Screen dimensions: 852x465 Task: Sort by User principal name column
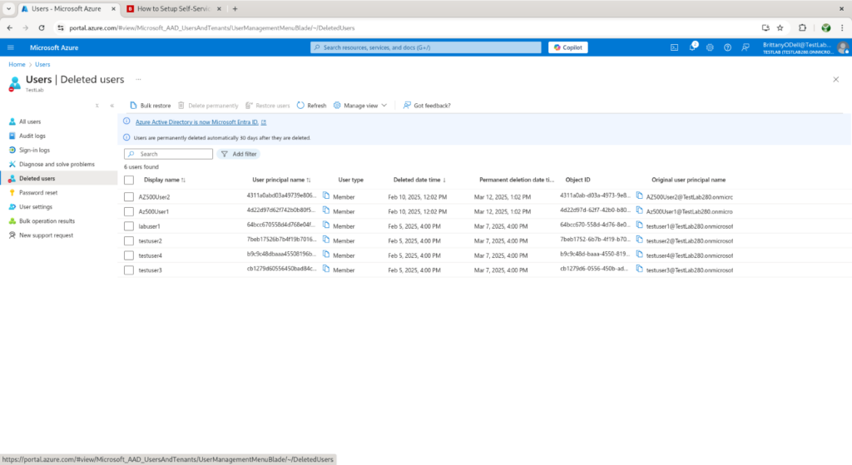click(x=281, y=180)
